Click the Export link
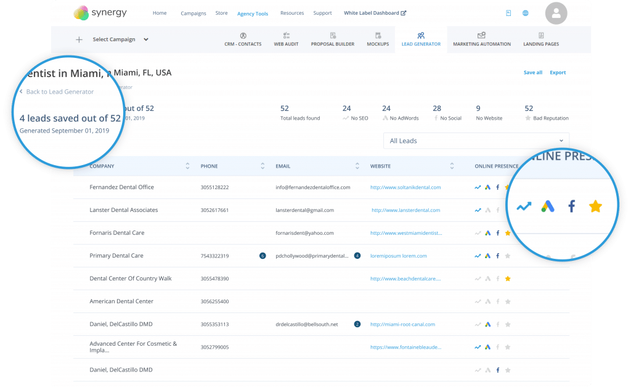Image resolution: width=631 pixels, height=387 pixels. click(558, 73)
